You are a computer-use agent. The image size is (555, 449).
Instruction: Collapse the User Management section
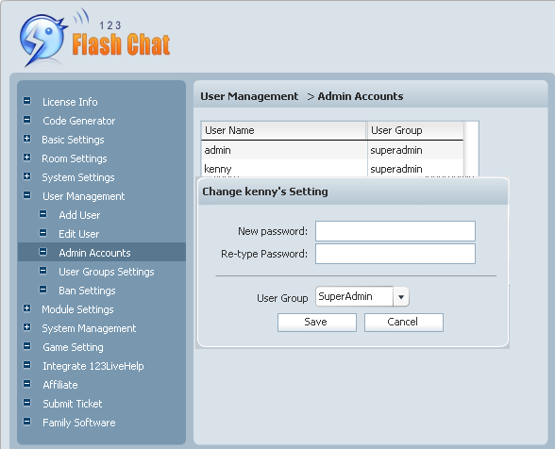click(x=26, y=195)
